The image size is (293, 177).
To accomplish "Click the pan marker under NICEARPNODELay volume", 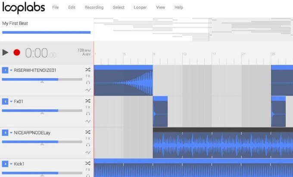I will [42, 144].
